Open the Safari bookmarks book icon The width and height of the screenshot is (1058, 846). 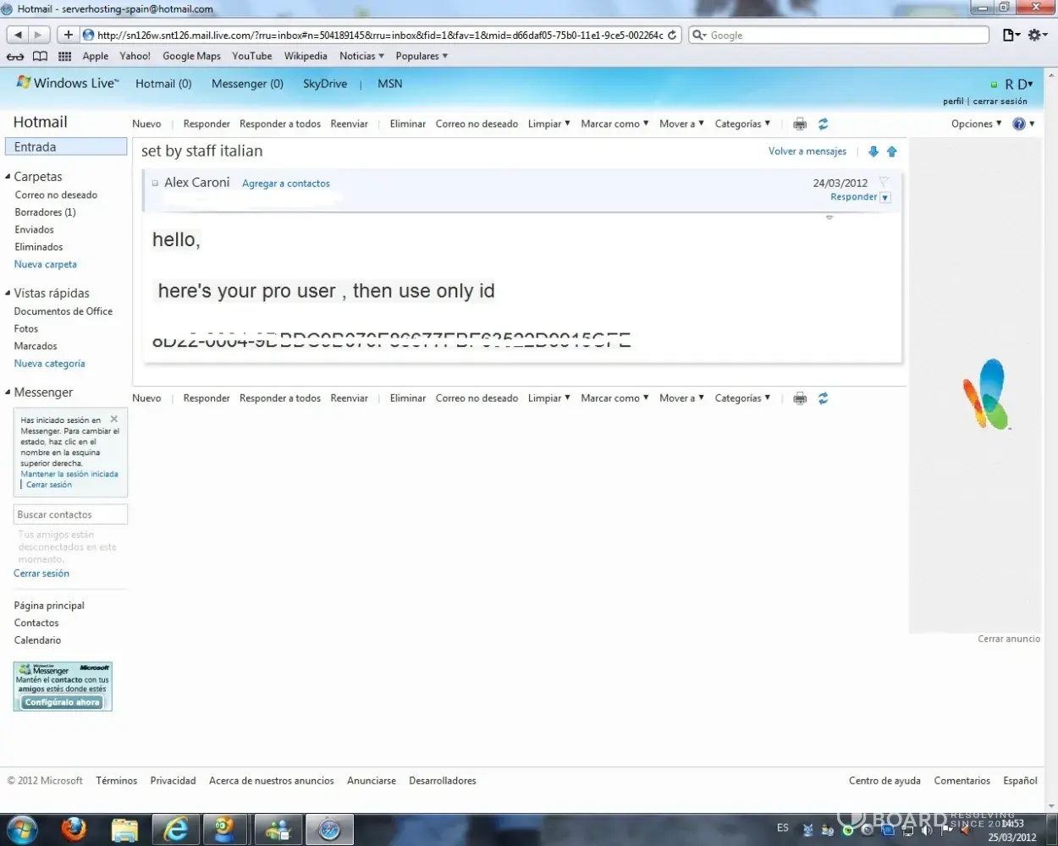[x=40, y=57]
